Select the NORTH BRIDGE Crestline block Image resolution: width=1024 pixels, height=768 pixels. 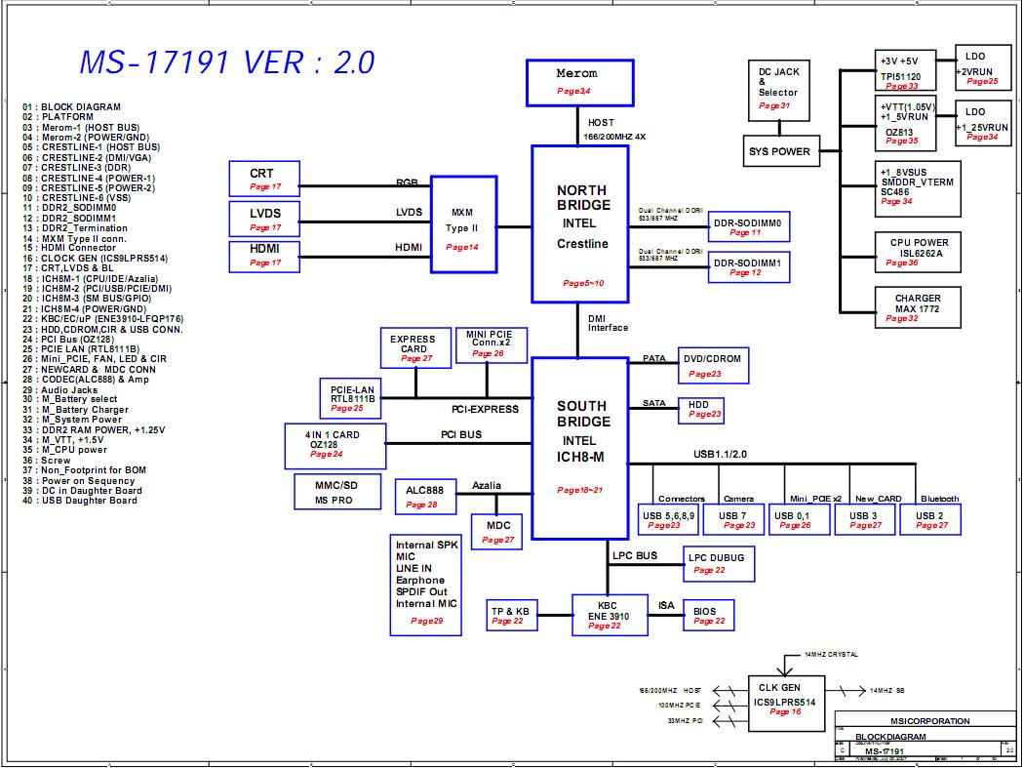point(580,224)
